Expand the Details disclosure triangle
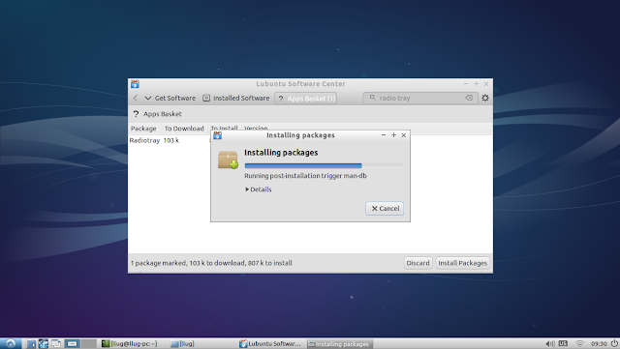 pyautogui.click(x=247, y=189)
